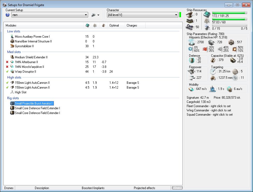253x192 pixels.
Task: Click the Defence shield icon
Action: [192, 60]
